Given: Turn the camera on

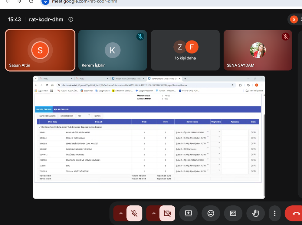Looking at the screenshot, I should tap(167, 213).
